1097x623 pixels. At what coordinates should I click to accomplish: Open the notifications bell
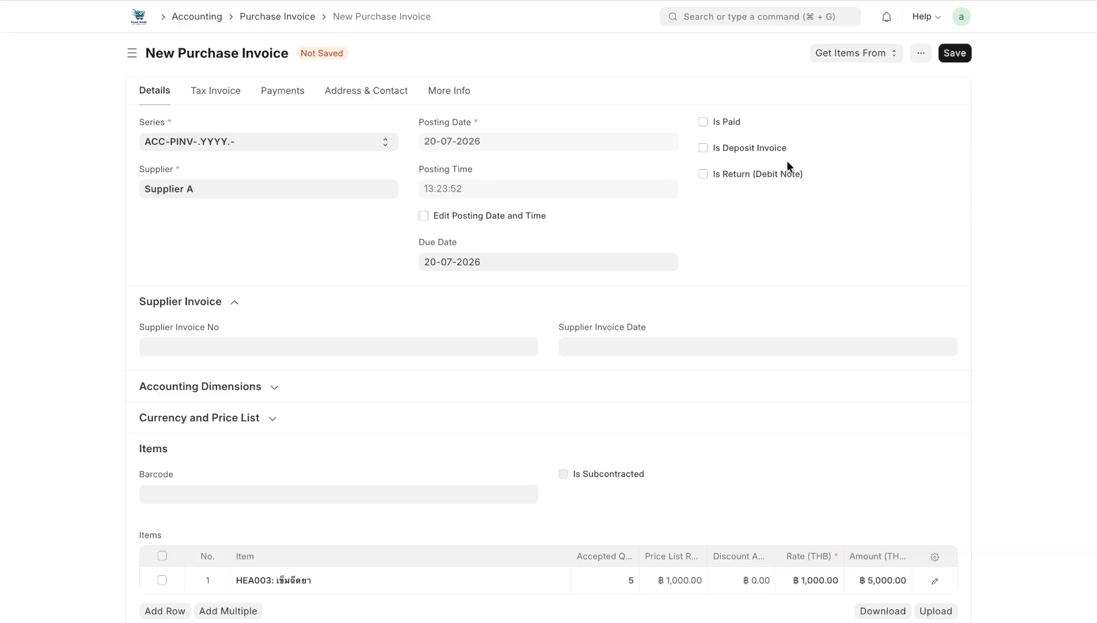tap(886, 17)
